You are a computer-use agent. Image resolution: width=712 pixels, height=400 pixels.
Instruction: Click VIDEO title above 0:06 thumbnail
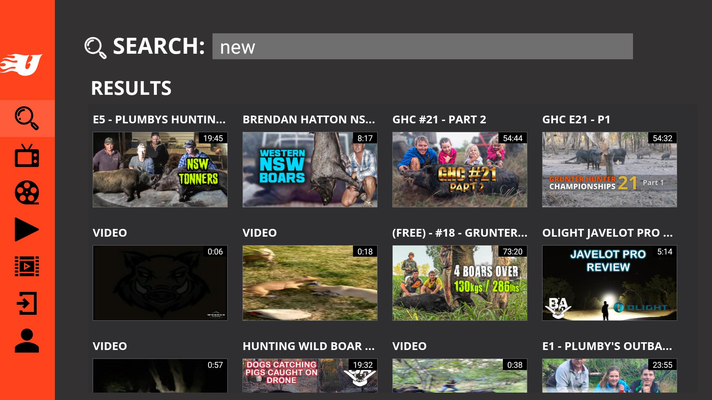[x=110, y=233]
